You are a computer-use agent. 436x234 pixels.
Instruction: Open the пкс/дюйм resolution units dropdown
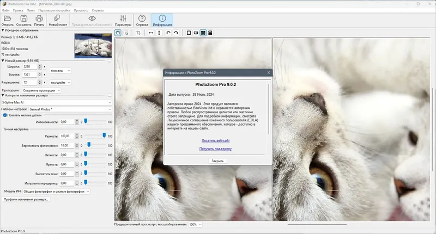click(x=60, y=82)
